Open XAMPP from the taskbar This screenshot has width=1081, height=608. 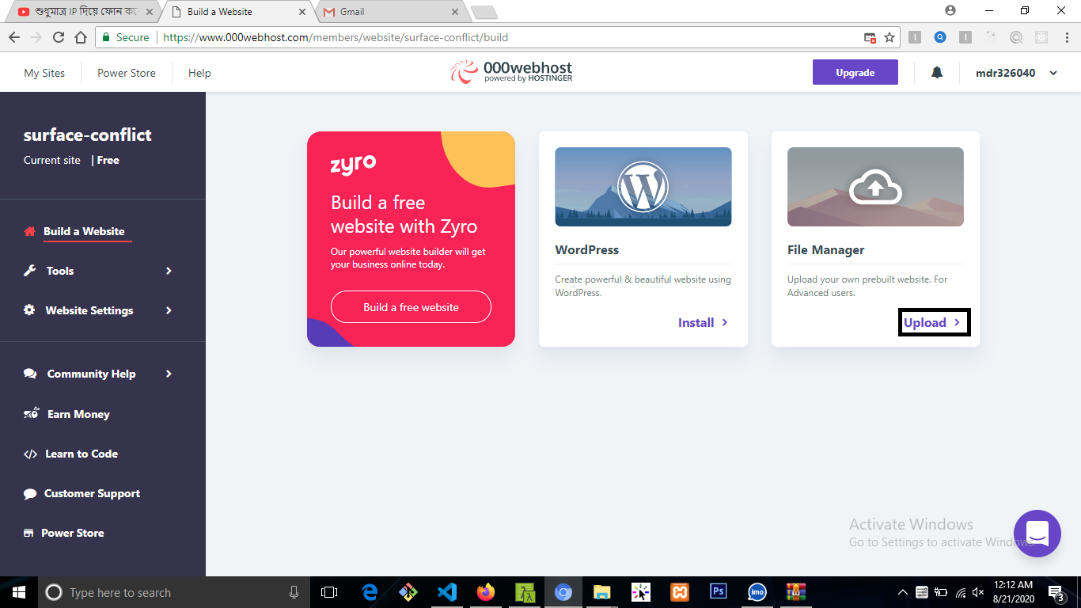click(679, 592)
